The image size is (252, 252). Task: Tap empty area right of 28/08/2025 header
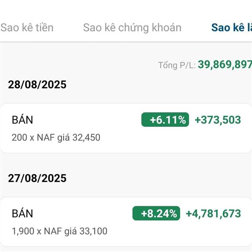(x=159, y=84)
